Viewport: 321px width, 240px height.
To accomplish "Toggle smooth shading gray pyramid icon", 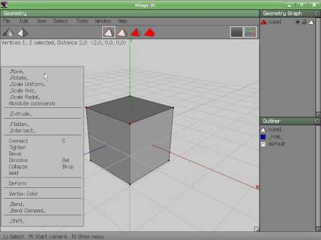I will [x=8, y=33].
